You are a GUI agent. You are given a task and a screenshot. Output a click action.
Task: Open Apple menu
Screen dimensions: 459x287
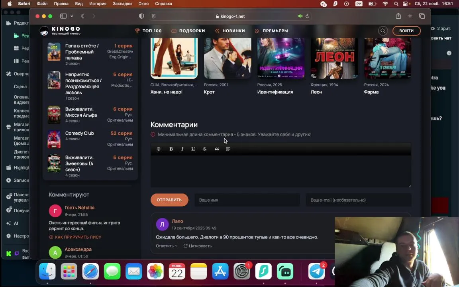pyautogui.click(x=10, y=4)
